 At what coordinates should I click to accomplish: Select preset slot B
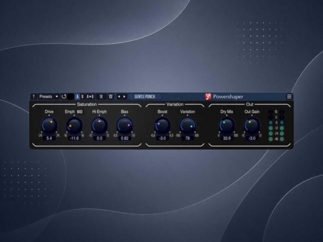(x=82, y=96)
